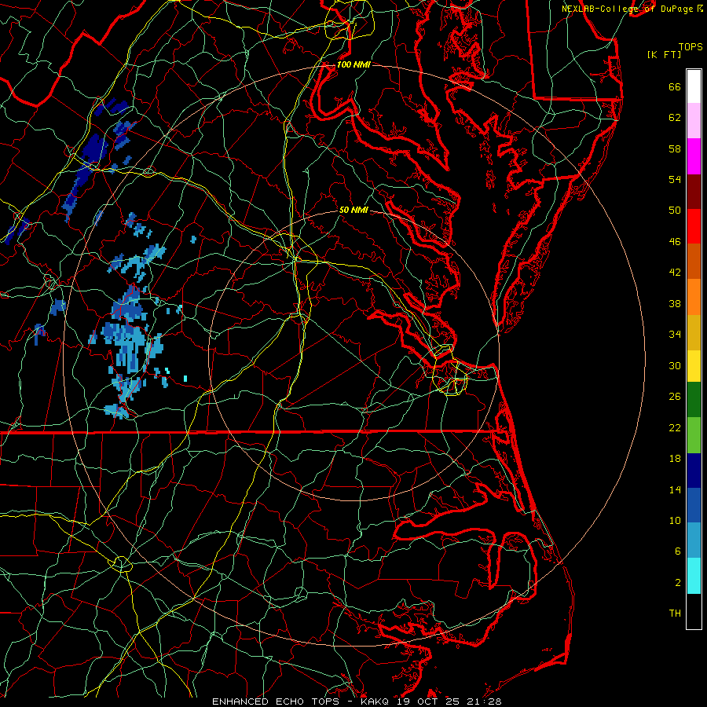The height and width of the screenshot is (707, 707).
Task: Click the legend value 6
Action: (678, 551)
